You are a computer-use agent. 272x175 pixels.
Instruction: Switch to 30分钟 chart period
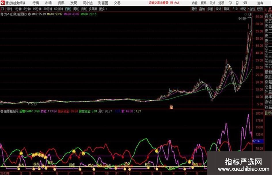(48, 9)
